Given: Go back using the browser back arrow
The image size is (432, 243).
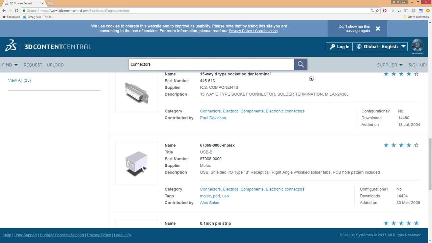Looking at the screenshot, I should (4, 10).
